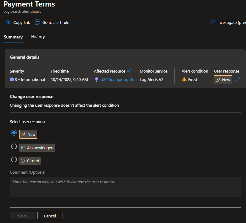Viewport: 246px width, 223px height.
Task: Open the Summary tab
Action: coord(13,37)
